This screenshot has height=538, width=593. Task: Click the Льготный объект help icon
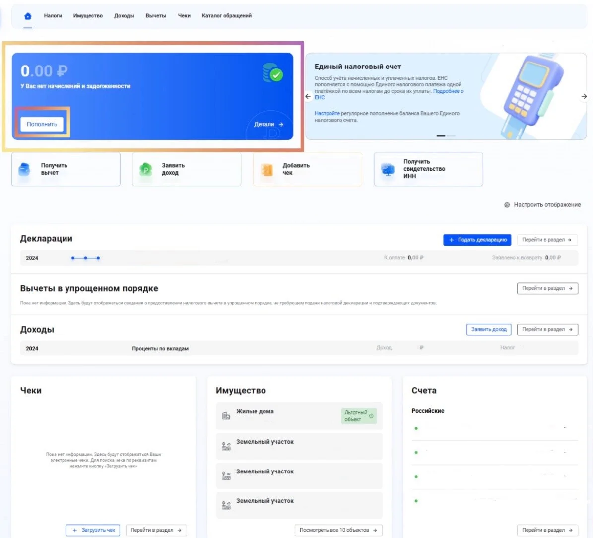pyautogui.click(x=371, y=416)
